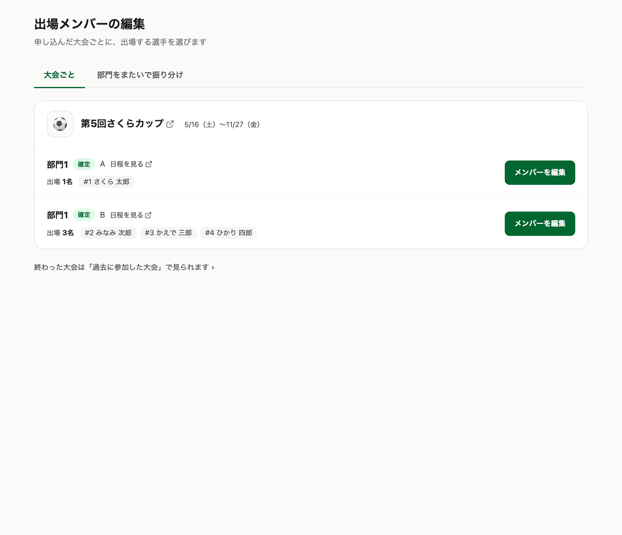Image resolution: width=622 pixels, height=535 pixels.
Task: Click the tournament date range 5/16（土）〜11/27（金）
Action: point(223,125)
